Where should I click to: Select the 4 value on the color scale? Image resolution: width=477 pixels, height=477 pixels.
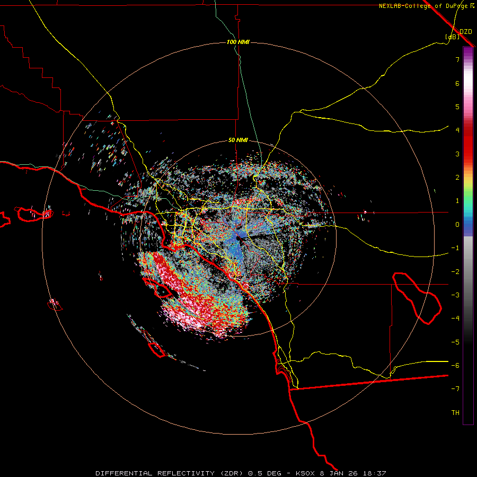coord(457,130)
